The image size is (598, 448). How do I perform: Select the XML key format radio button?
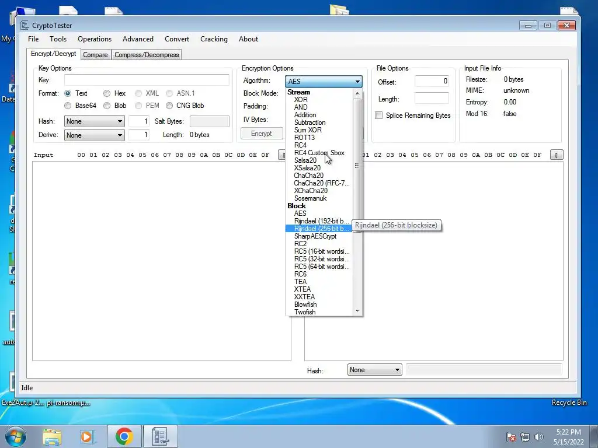click(x=138, y=93)
